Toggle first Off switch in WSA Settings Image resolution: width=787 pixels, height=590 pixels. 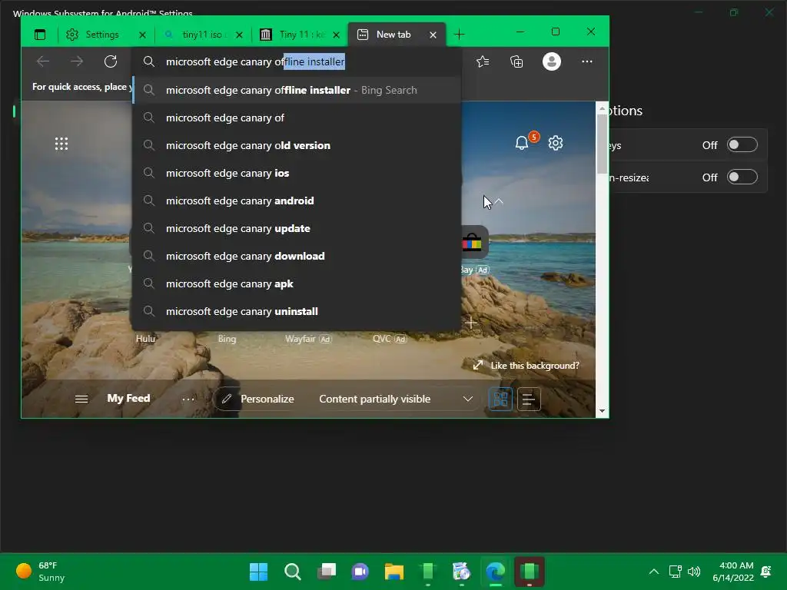click(742, 145)
